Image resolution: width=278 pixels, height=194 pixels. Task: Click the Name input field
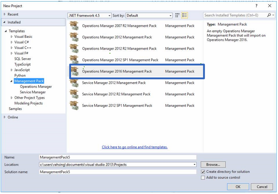coord(118,157)
